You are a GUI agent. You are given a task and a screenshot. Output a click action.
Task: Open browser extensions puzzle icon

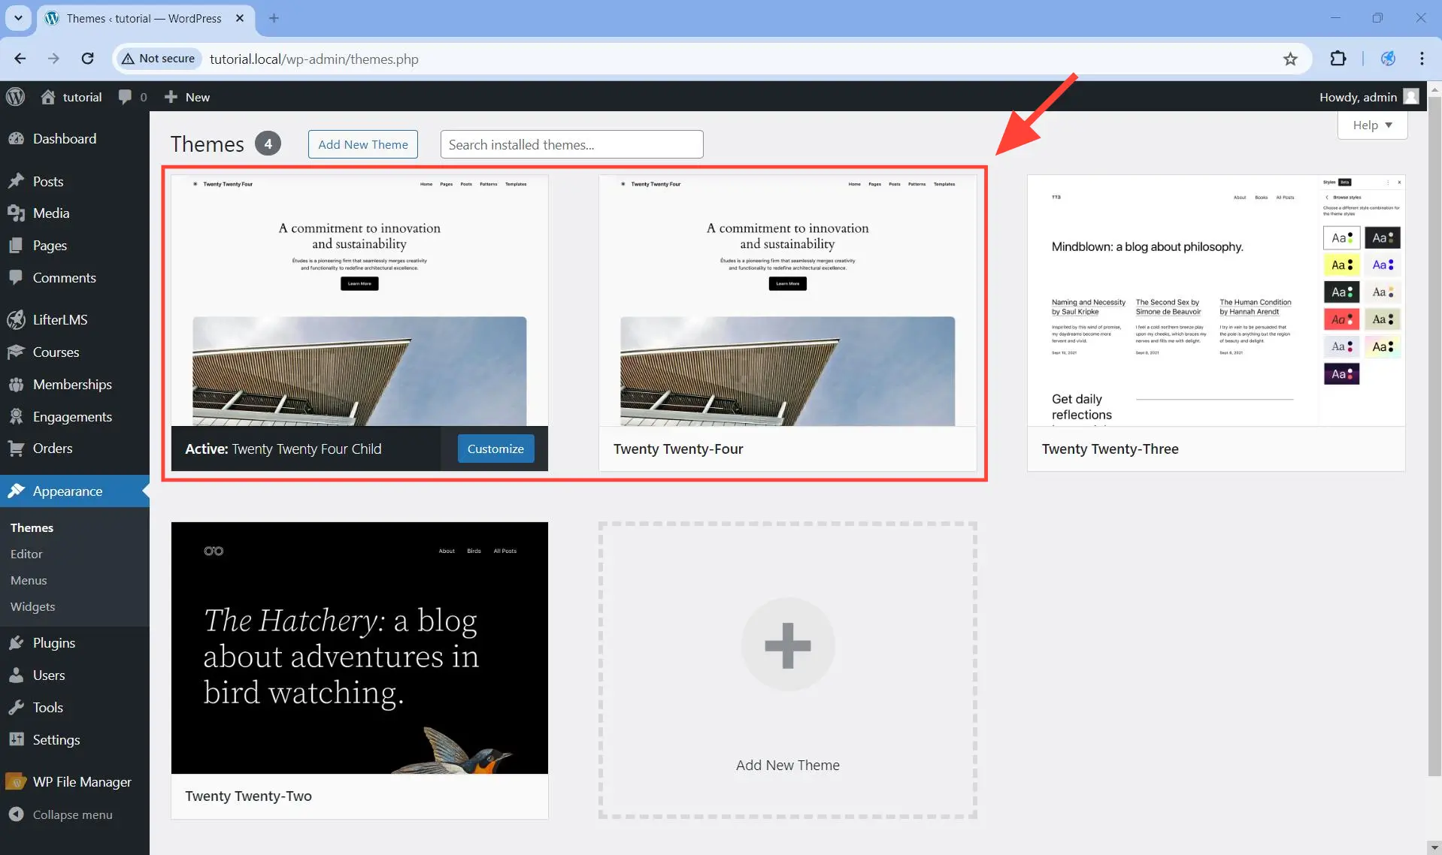pos(1338,59)
